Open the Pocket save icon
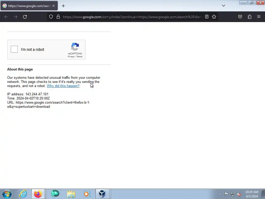The image size is (265, 199). tap(240, 17)
